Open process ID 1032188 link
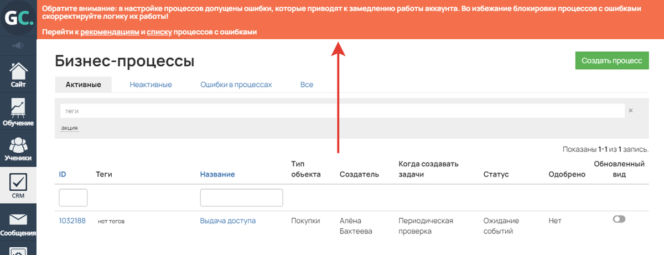 pos(72,221)
